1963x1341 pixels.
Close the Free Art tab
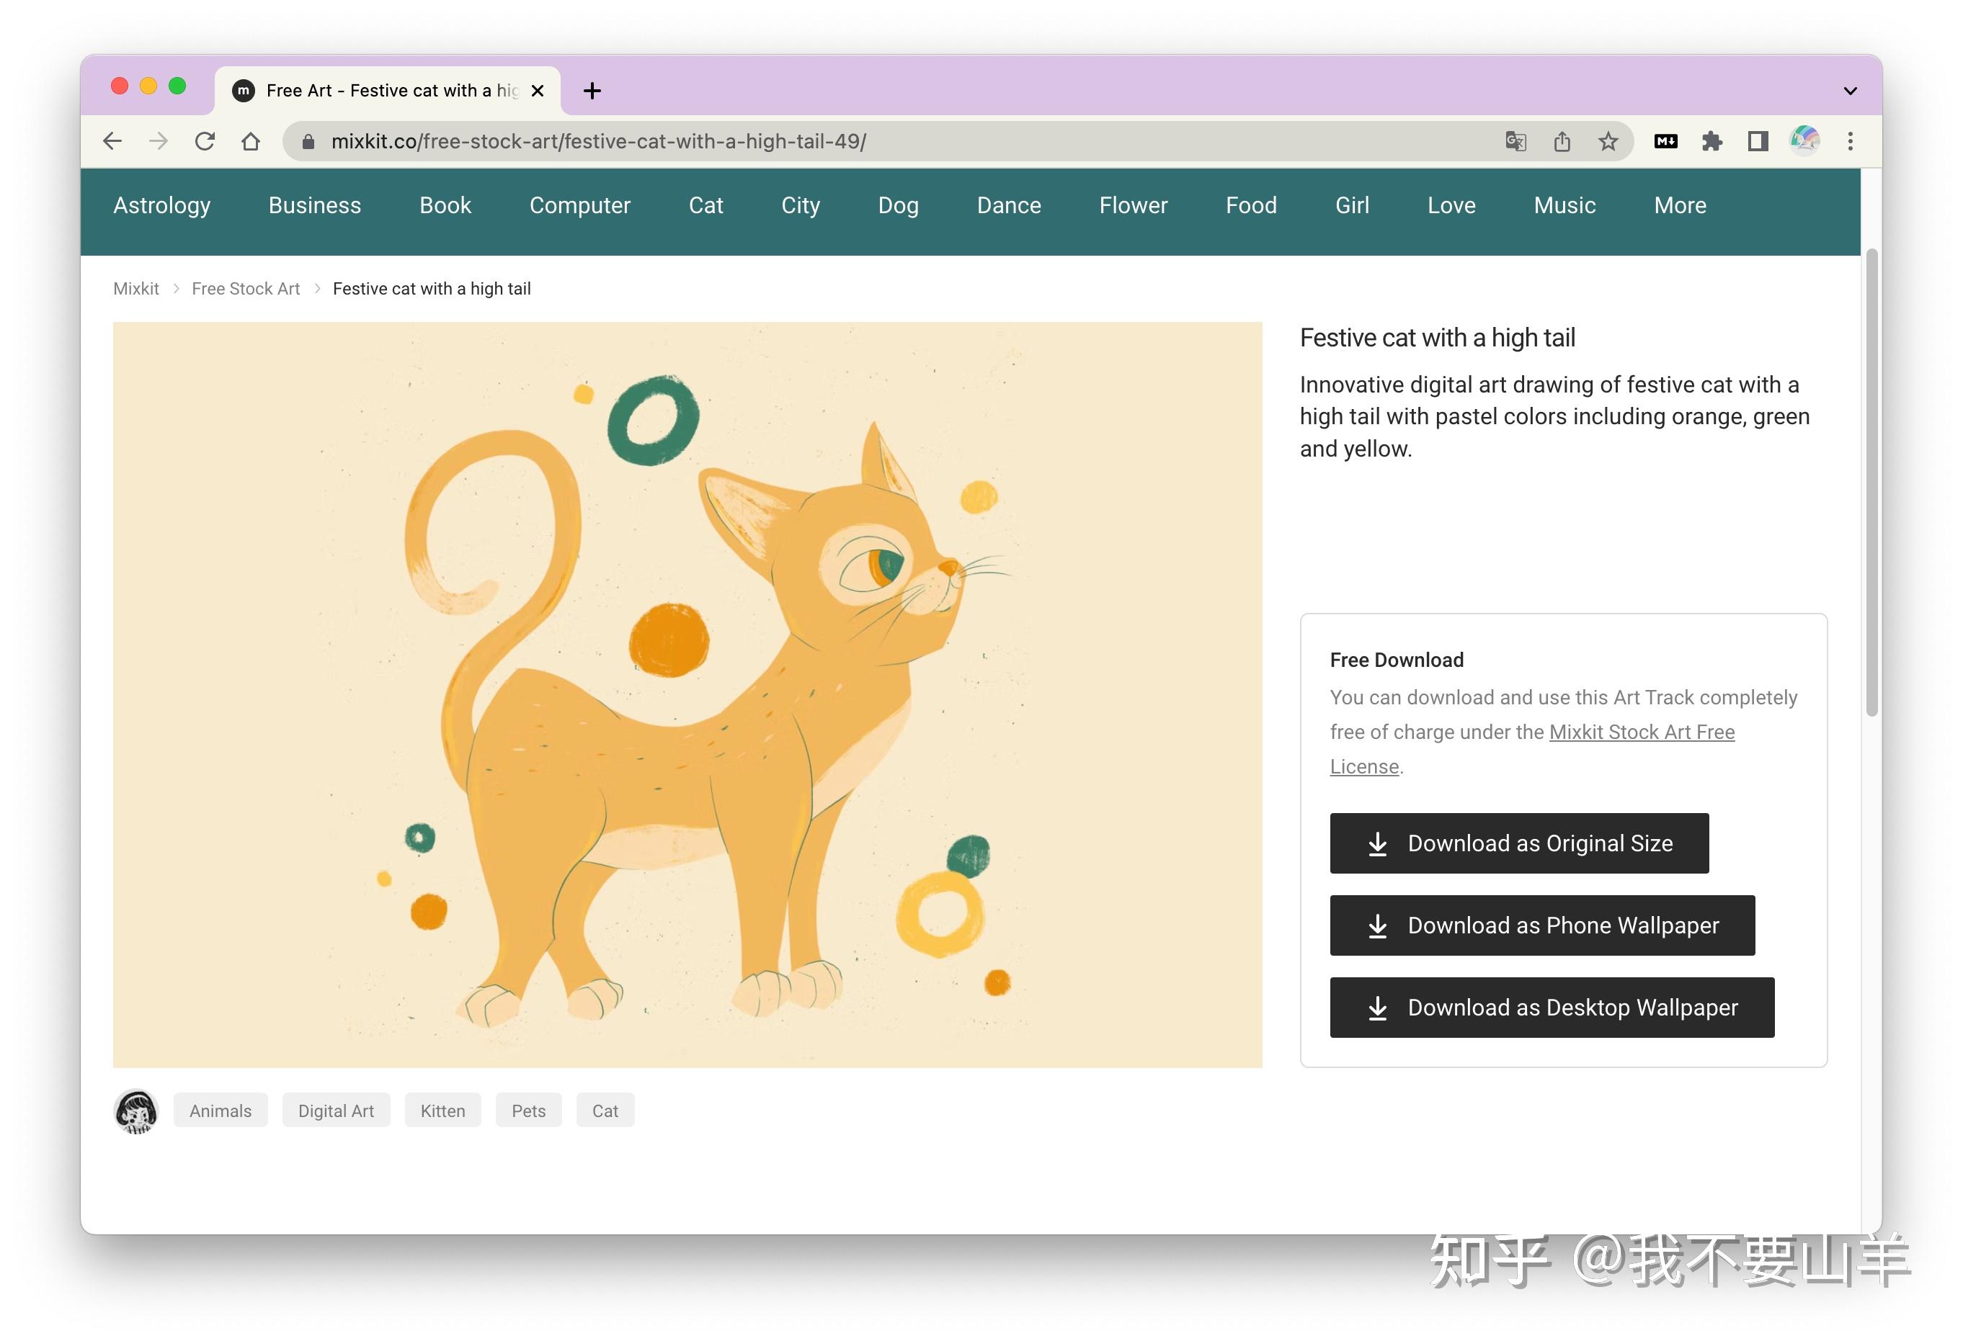537,90
